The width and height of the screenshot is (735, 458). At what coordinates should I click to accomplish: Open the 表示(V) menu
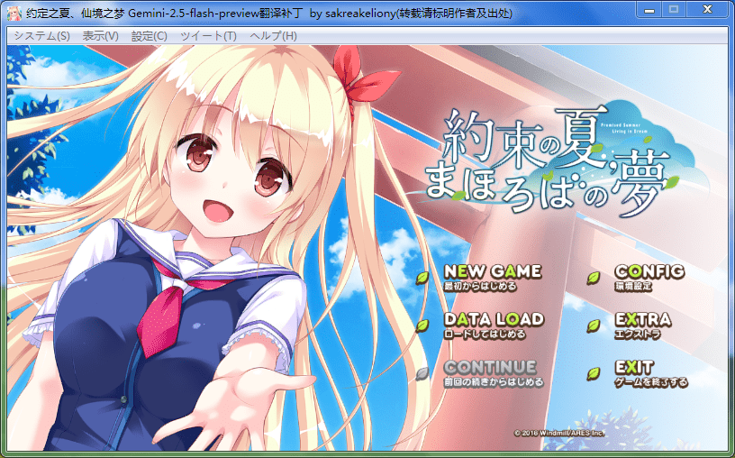point(100,36)
